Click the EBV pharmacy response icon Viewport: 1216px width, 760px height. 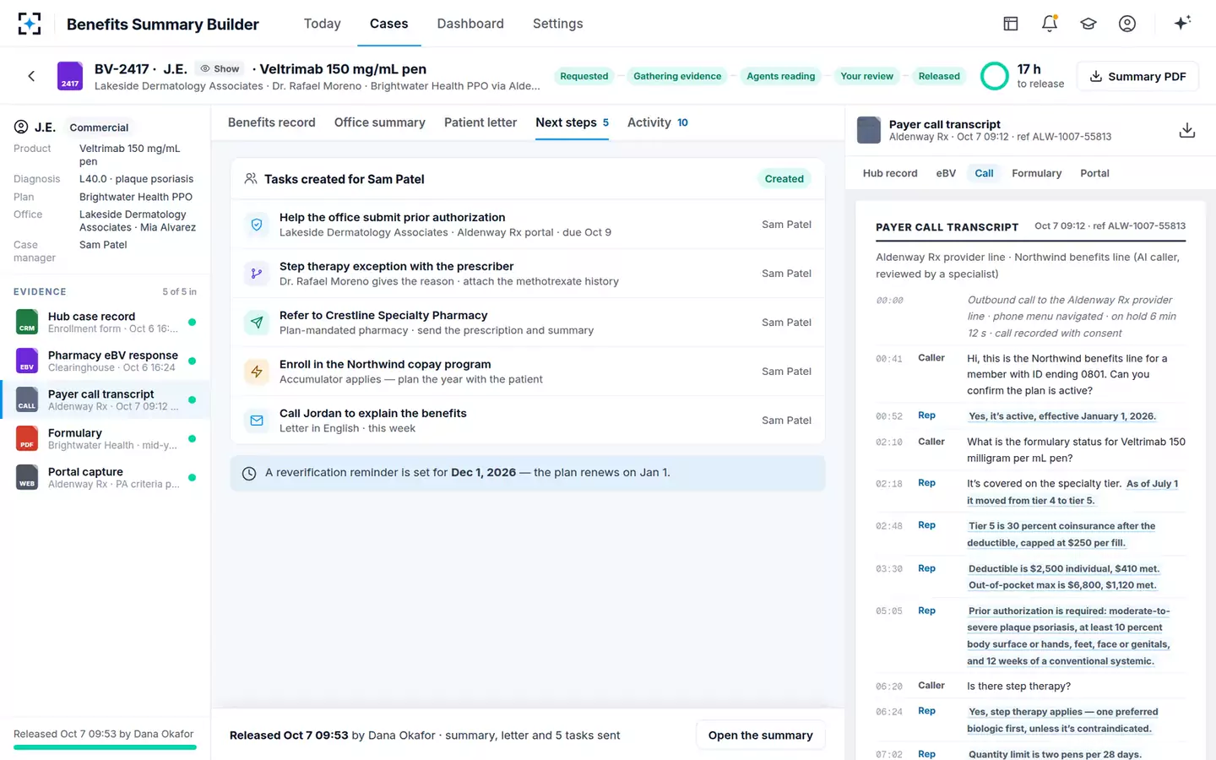(x=27, y=361)
